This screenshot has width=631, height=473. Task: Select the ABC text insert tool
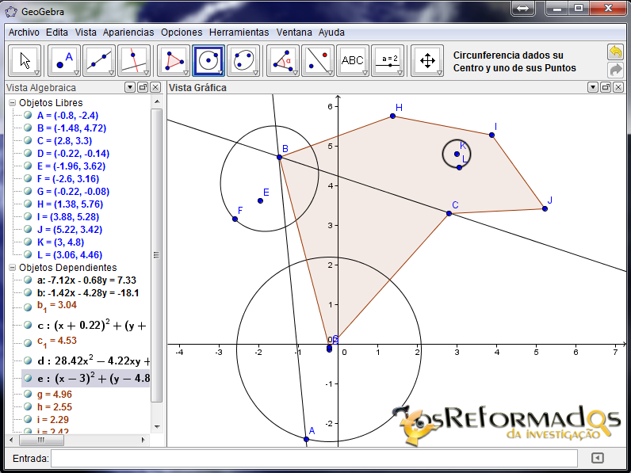tap(352, 60)
